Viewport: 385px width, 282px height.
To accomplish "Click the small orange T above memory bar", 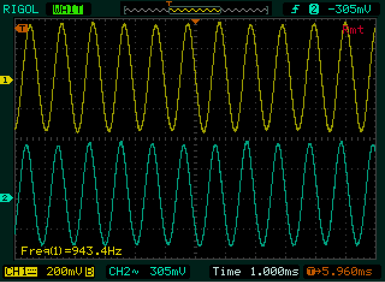I will (x=169, y=4).
